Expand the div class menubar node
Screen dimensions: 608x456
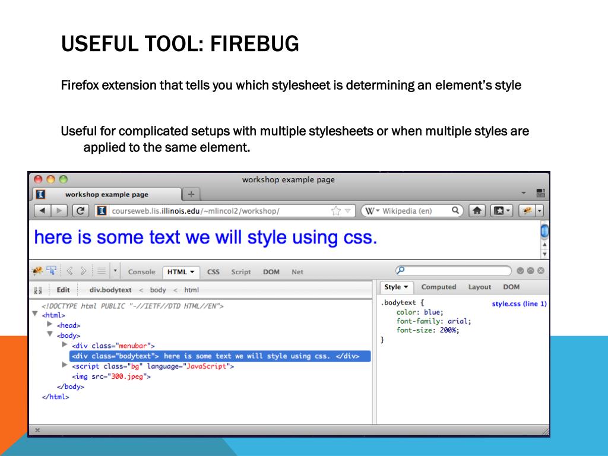[x=65, y=344]
